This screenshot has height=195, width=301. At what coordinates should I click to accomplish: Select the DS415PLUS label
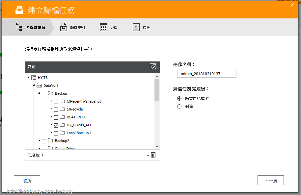pos(77,117)
